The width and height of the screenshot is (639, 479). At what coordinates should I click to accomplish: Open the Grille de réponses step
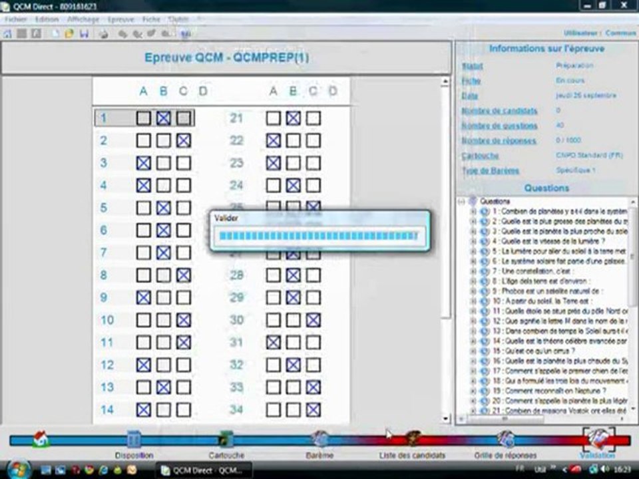[505, 440]
